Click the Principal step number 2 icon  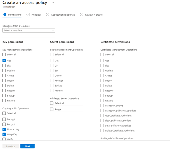28,14
